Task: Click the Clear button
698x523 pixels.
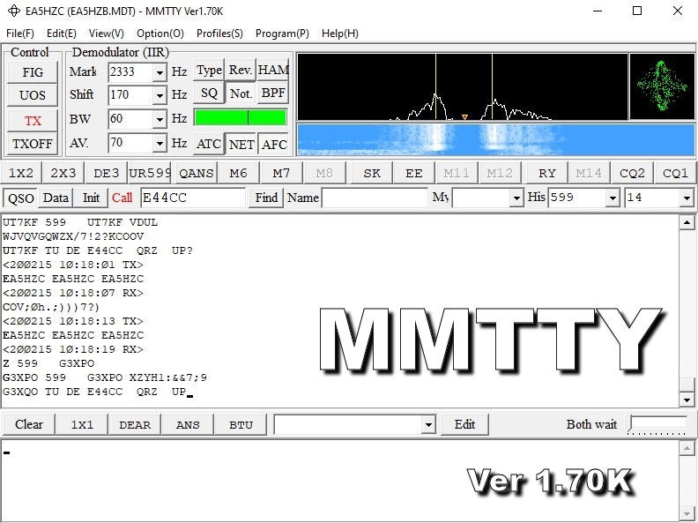Action: coord(29,424)
